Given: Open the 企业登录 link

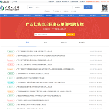Looking at the screenshot, I should point(58,2).
